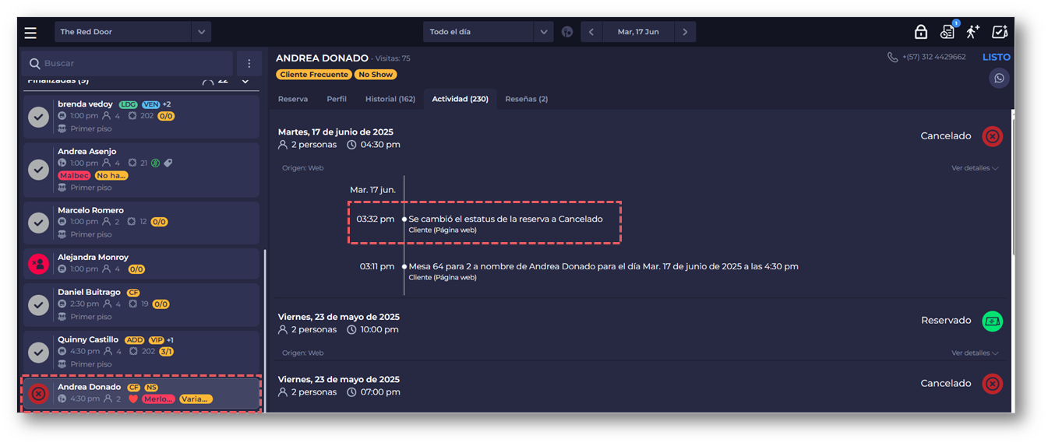Select Marcelo Romero reservation card

[141, 223]
